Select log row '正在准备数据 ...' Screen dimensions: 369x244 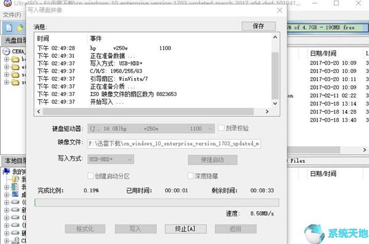point(113,56)
